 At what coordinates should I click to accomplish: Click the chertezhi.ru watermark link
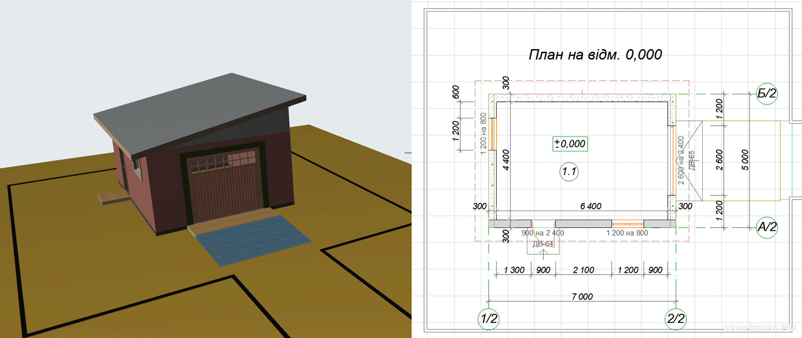759,327
